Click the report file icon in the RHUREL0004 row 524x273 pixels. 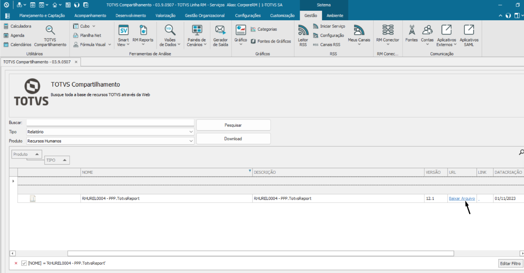pyautogui.click(x=33, y=198)
